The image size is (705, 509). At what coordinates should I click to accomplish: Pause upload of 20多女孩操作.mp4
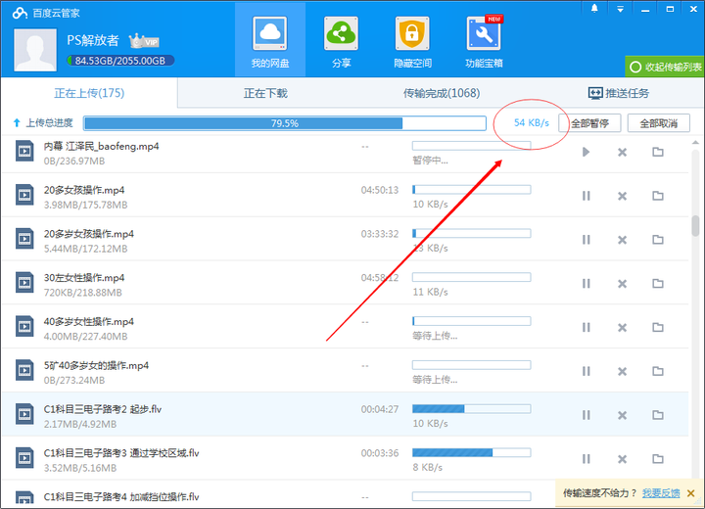coord(586,196)
